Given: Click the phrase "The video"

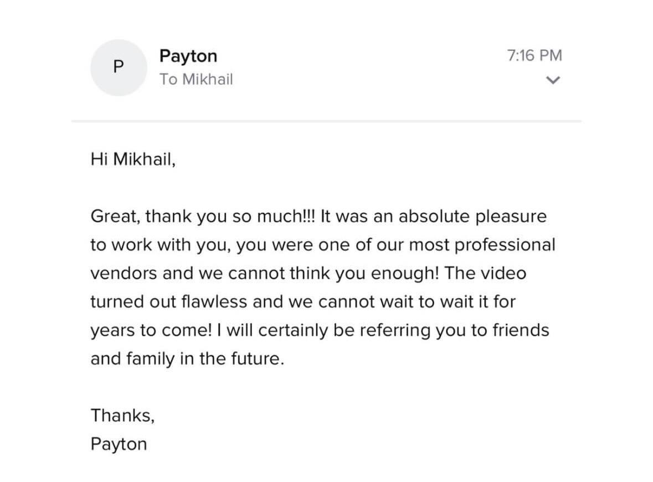Looking at the screenshot, I should [485, 273].
